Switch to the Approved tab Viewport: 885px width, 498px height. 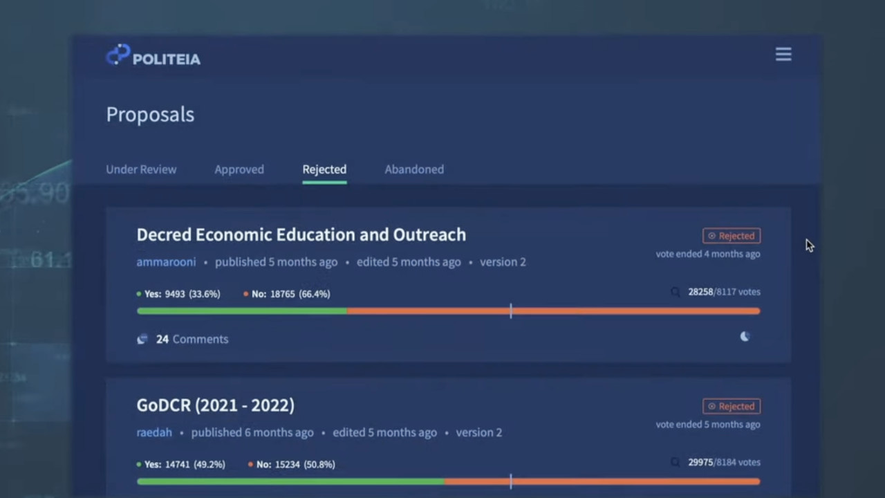(239, 169)
